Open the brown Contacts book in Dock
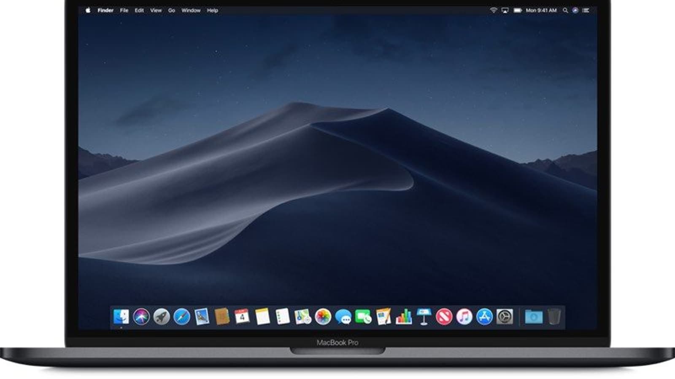This screenshot has width=675, height=379. click(222, 317)
